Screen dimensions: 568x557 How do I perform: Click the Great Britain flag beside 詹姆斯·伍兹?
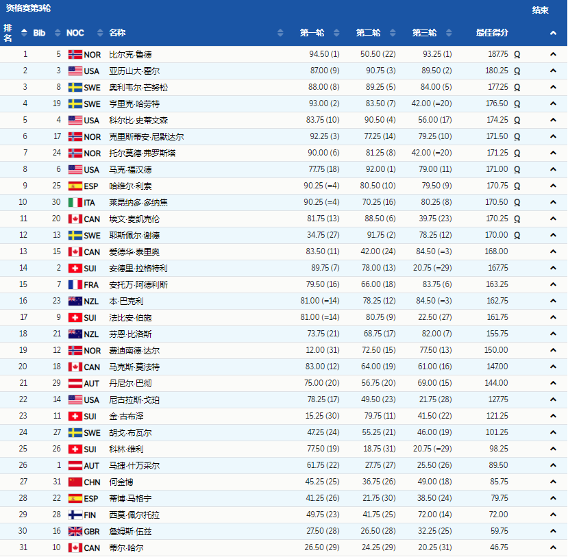75,531
